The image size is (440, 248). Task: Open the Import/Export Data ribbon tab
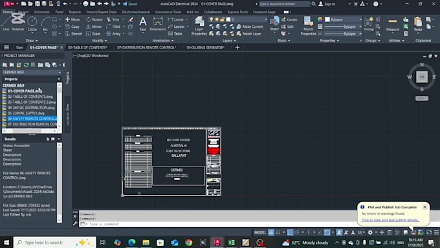pos(102,12)
